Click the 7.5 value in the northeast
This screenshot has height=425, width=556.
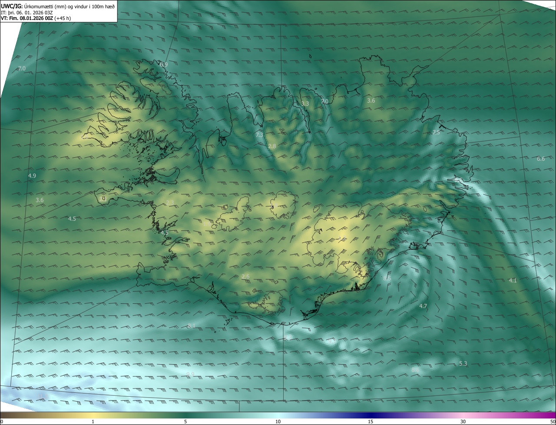pyautogui.click(x=436, y=132)
